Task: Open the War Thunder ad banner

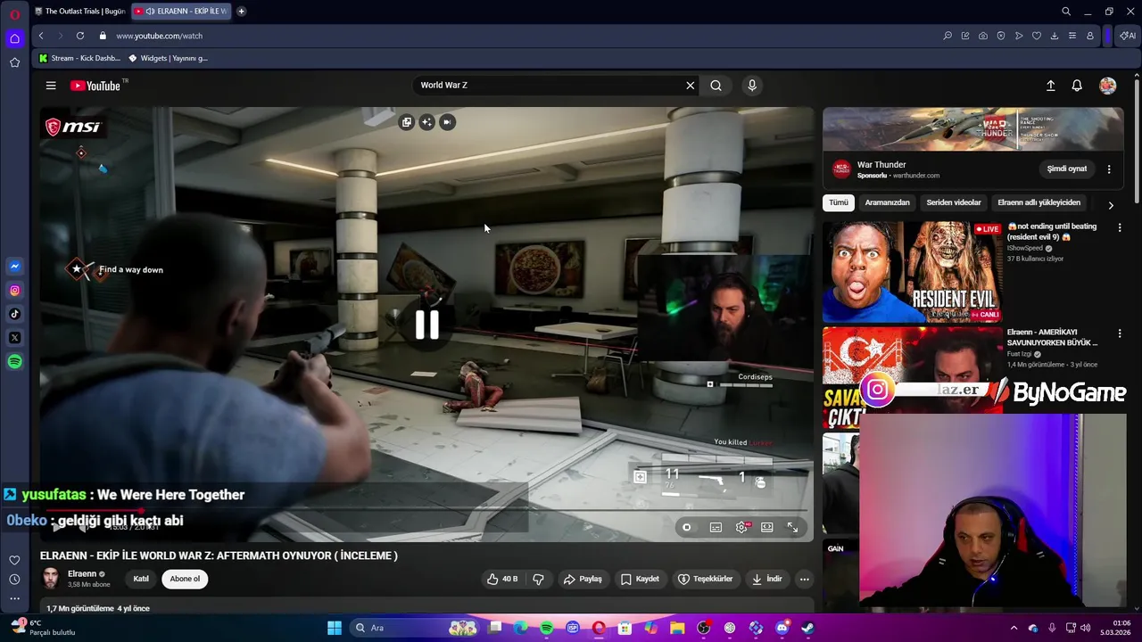Action: (972, 130)
